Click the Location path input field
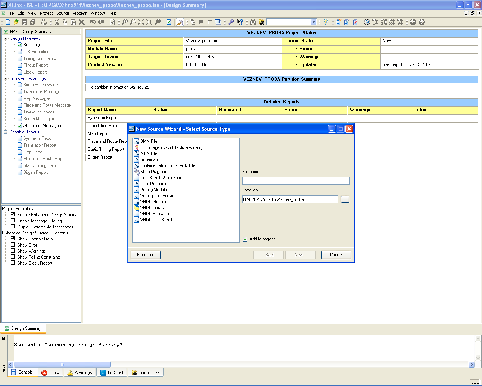482x386 pixels. pos(290,199)
